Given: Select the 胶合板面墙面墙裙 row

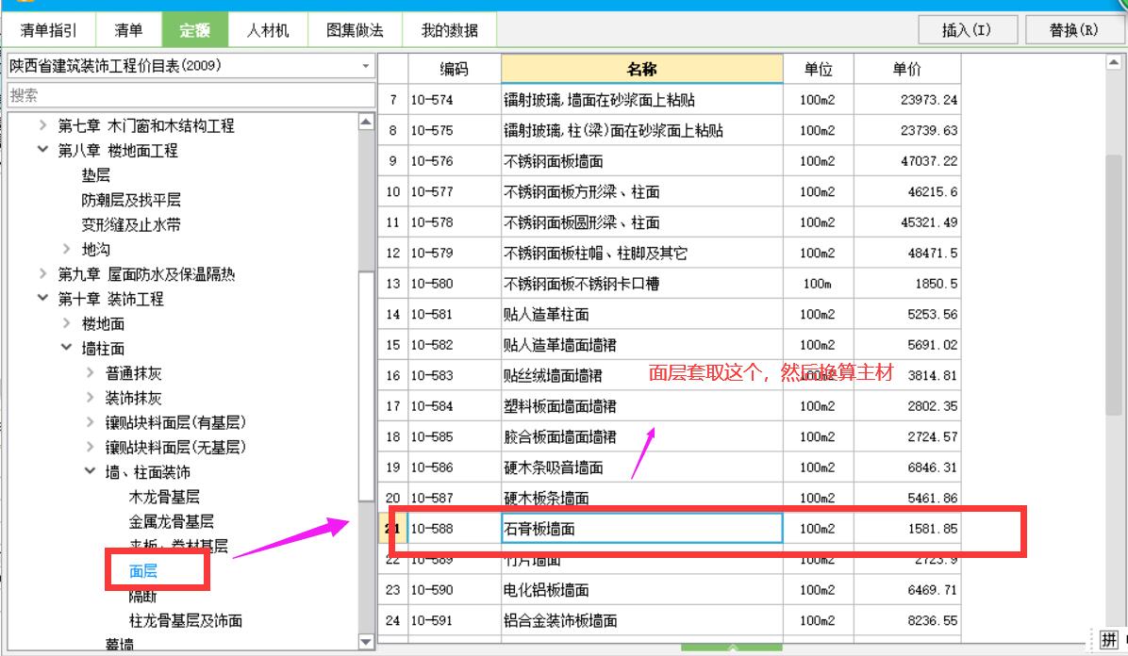Looking at the screenshot, I should tap(670, 436).
